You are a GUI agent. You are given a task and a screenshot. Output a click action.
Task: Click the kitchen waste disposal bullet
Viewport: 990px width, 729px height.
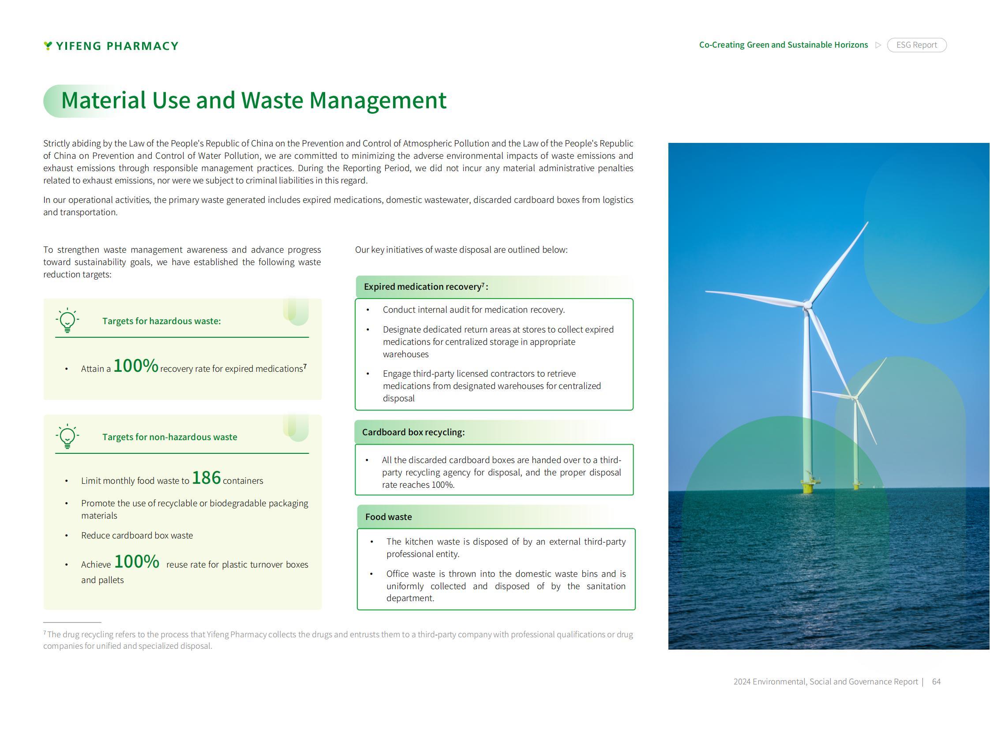(506, 548)
